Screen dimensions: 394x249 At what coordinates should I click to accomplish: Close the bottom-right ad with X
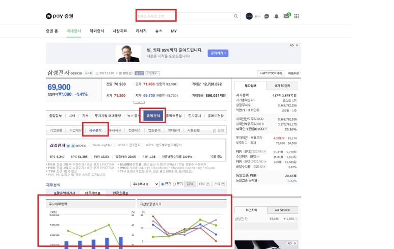tap(295, 243)
